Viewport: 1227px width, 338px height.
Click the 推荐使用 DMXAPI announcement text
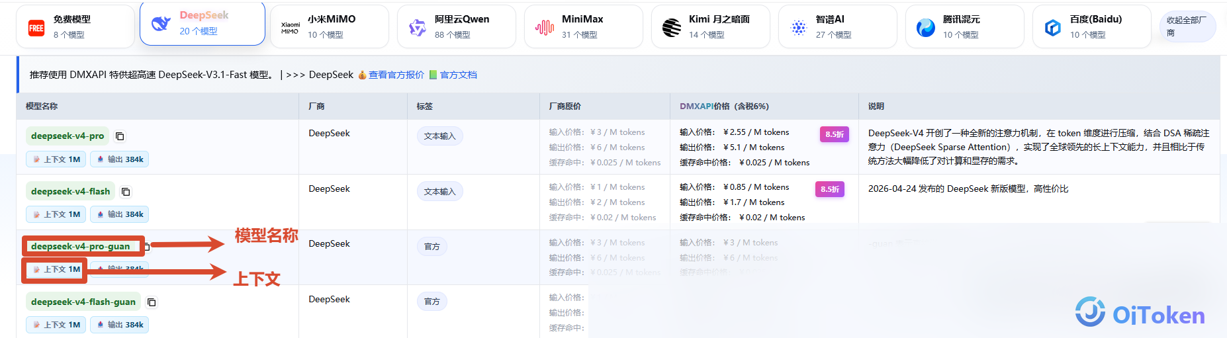coord(152,75)
